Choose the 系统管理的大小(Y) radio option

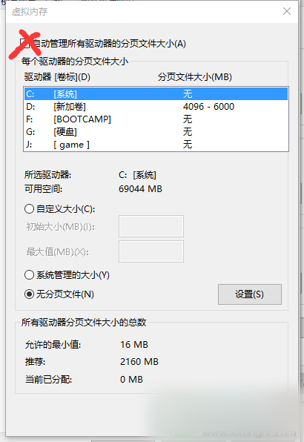30,275
